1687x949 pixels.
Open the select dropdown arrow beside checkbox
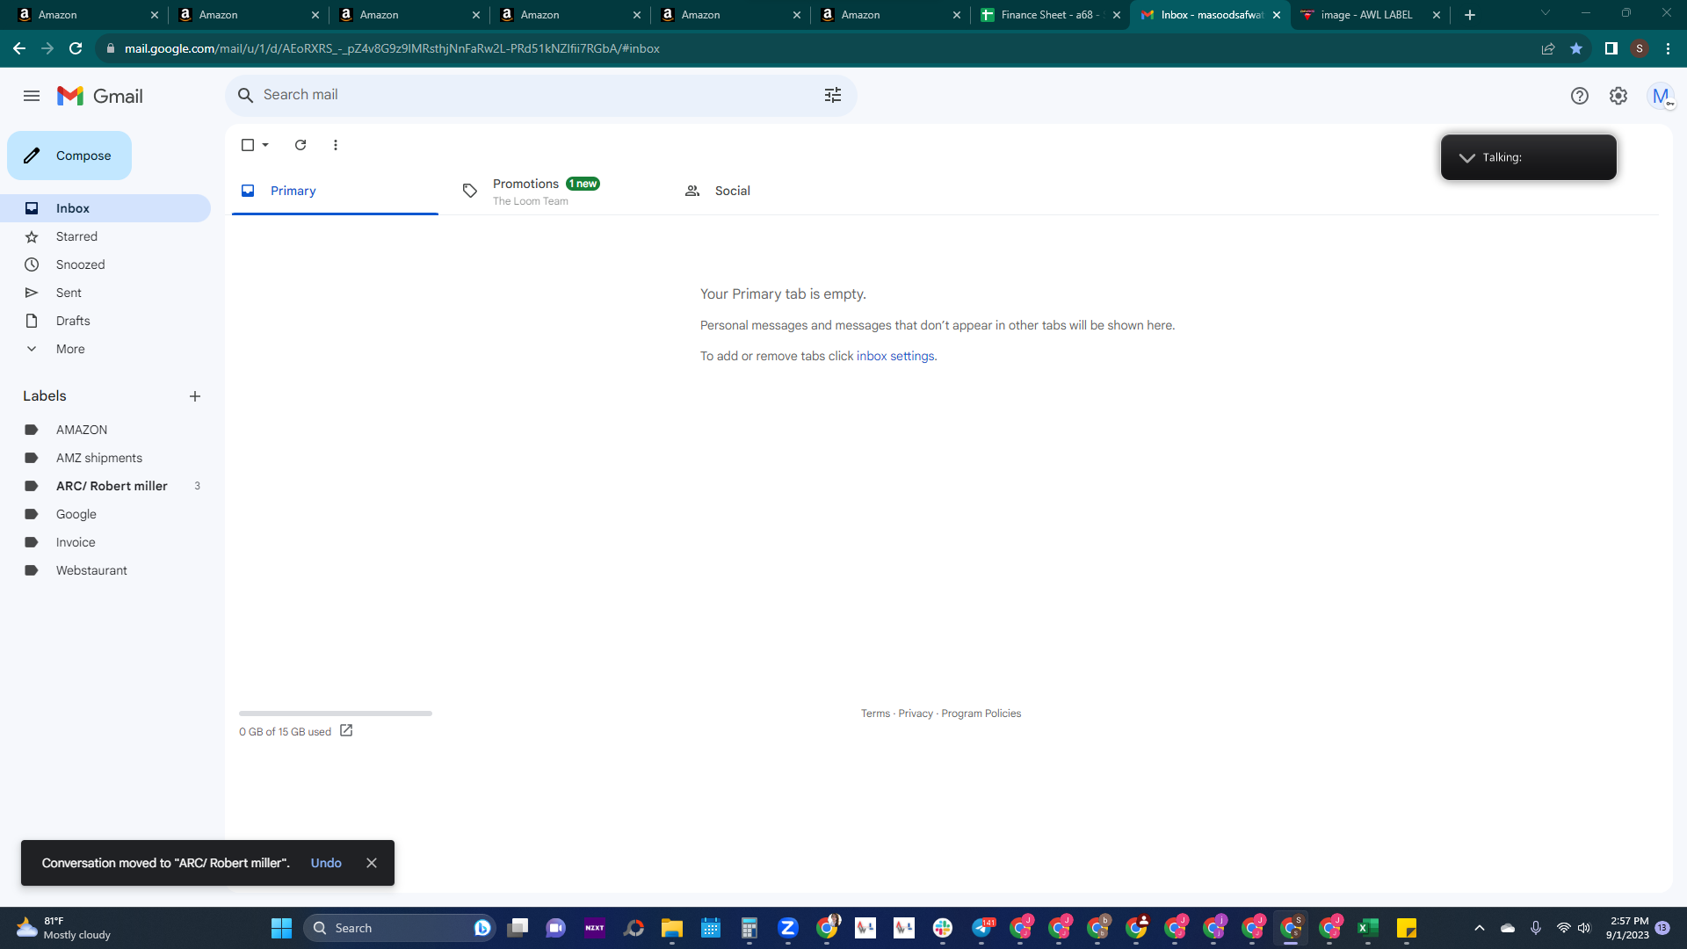coord(265,145)
